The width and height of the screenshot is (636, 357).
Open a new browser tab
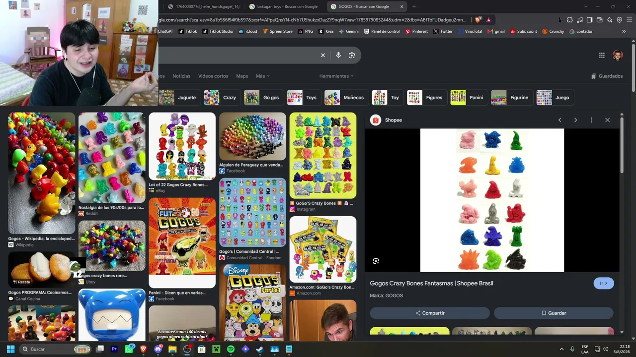point(413,6)
